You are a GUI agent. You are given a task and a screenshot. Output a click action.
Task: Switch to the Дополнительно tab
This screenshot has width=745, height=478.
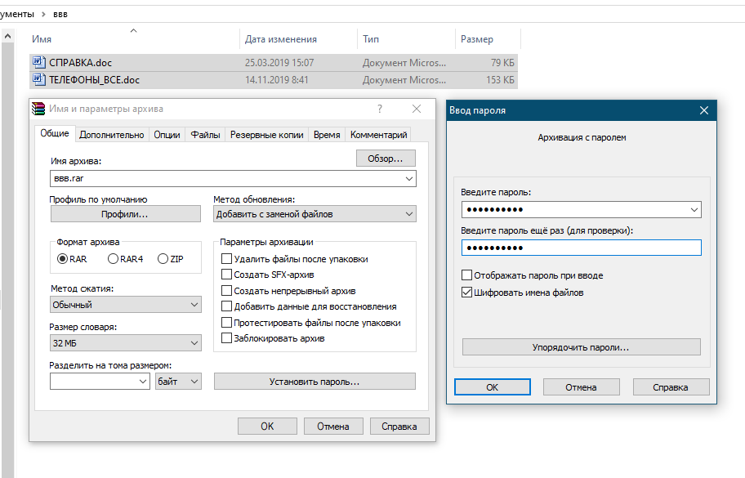tap(112, 135)
